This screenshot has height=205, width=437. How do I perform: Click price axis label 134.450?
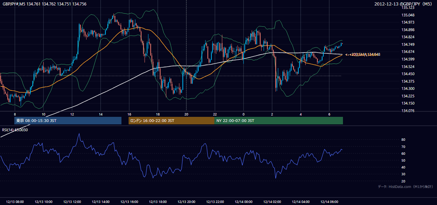point(408,74)
